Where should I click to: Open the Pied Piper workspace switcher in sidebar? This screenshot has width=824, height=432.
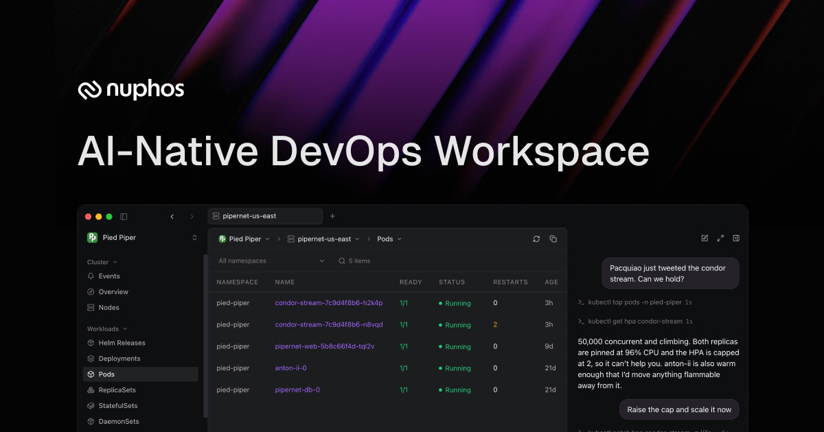tap(142, 237)
